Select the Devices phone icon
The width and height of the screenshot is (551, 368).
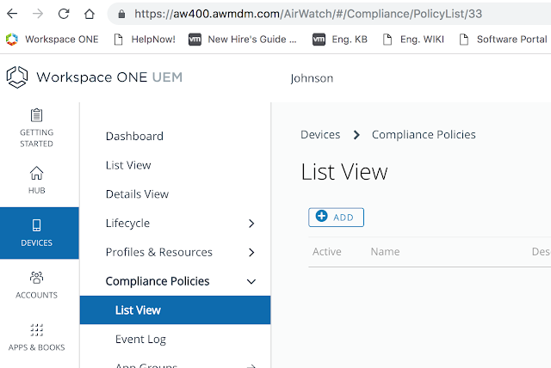(x=36, y=225)
